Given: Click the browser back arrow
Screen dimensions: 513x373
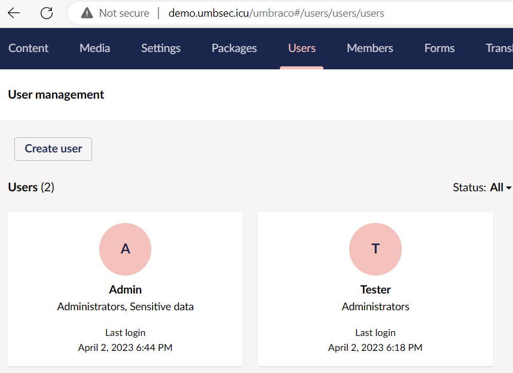Looking at the screenshot, I should coord(13,13).
